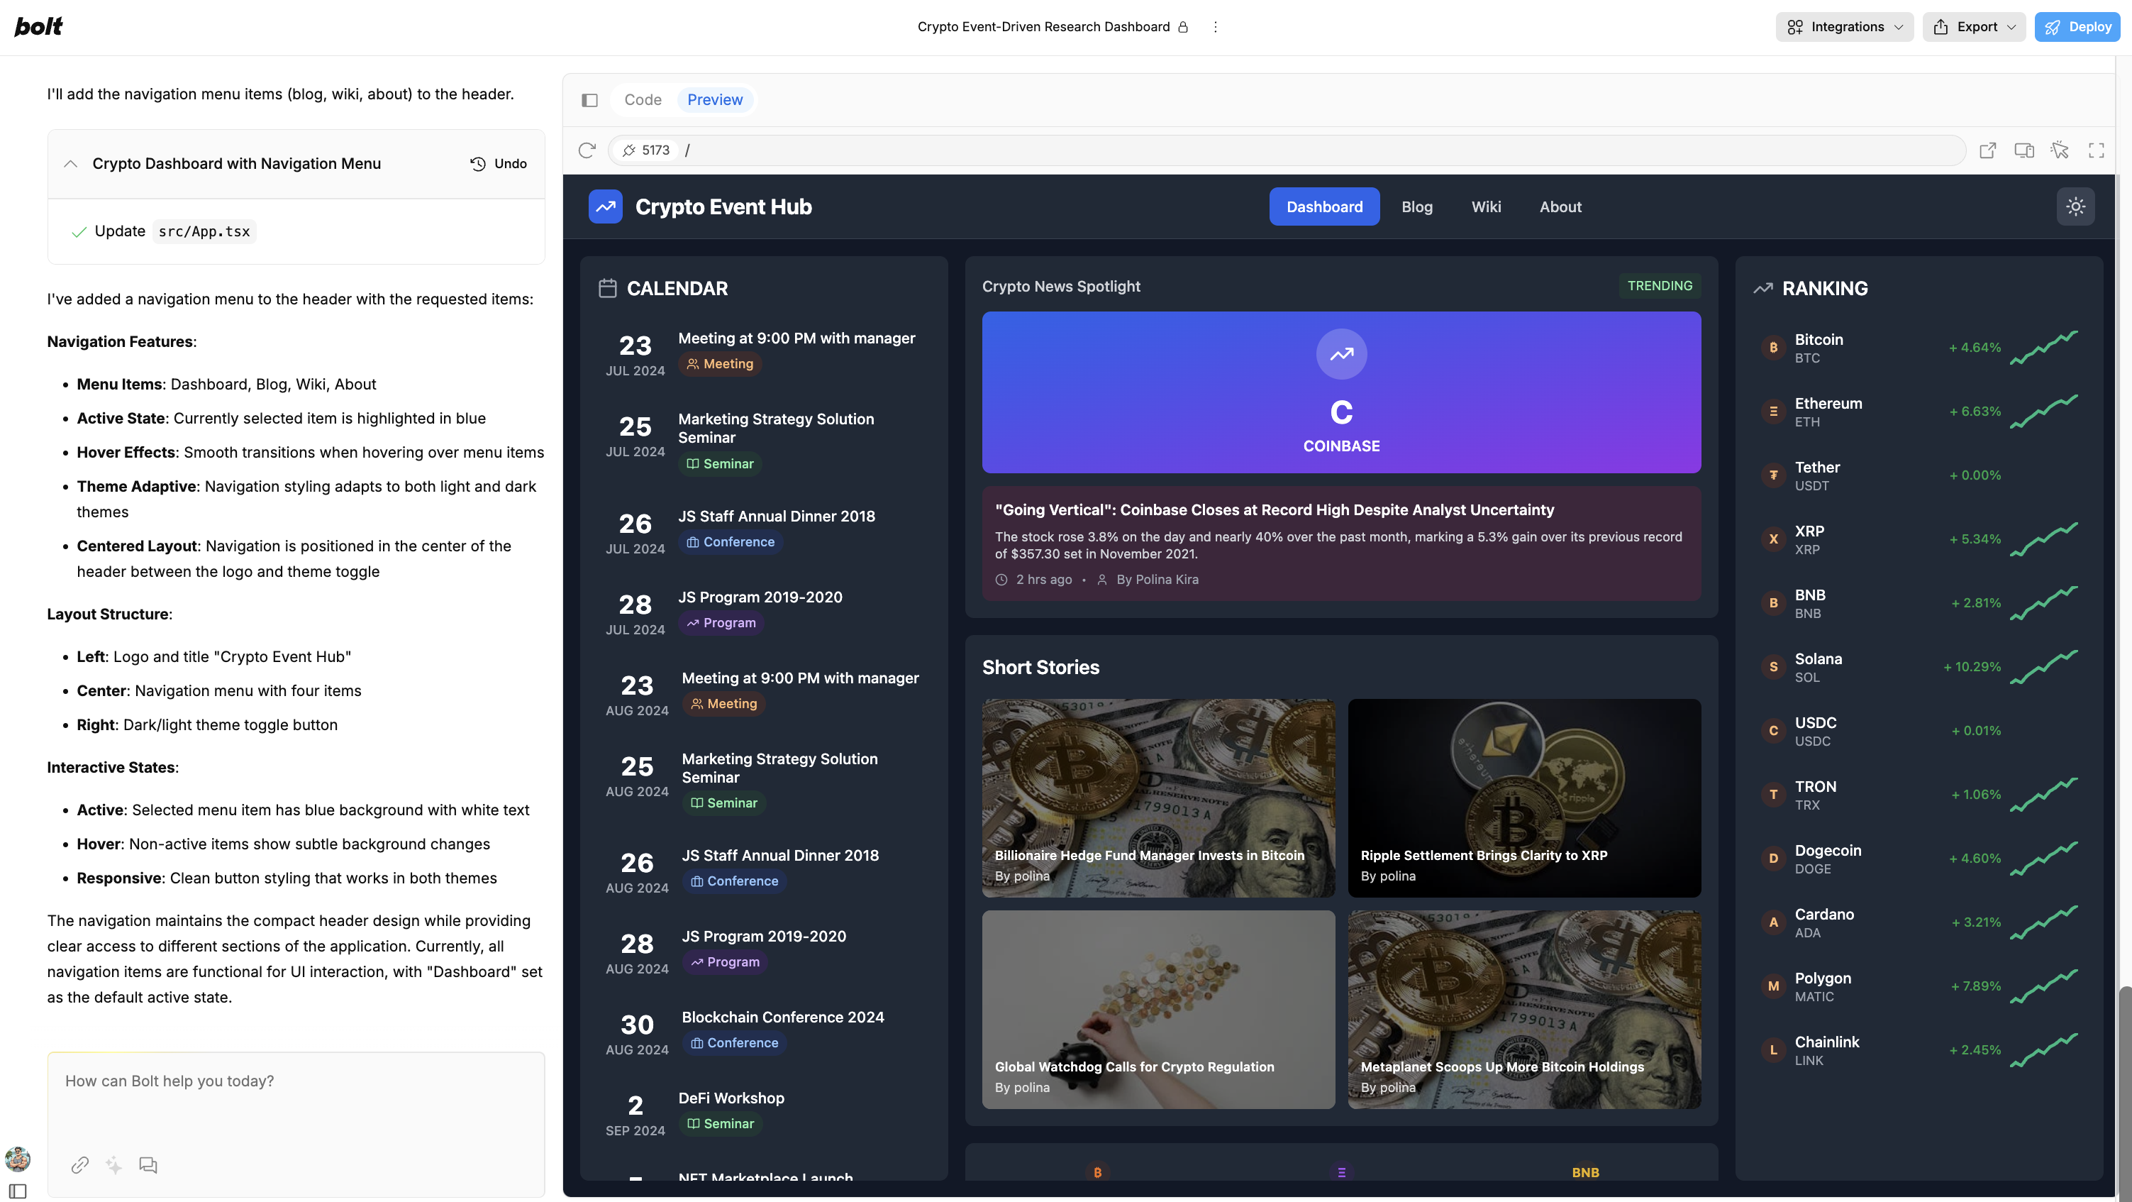This screenshot has width=2132, height=1202.
Task: Open the Integrations dropdown
Action: point(1844,26)
